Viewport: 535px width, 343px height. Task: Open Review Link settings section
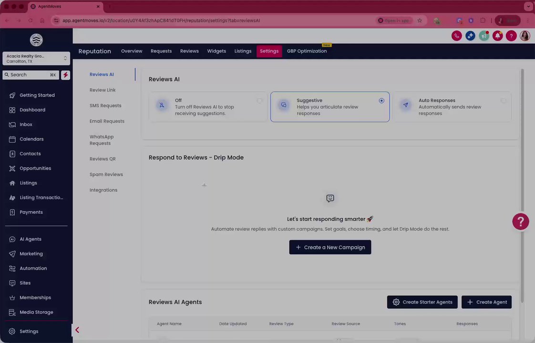[103, 90]
